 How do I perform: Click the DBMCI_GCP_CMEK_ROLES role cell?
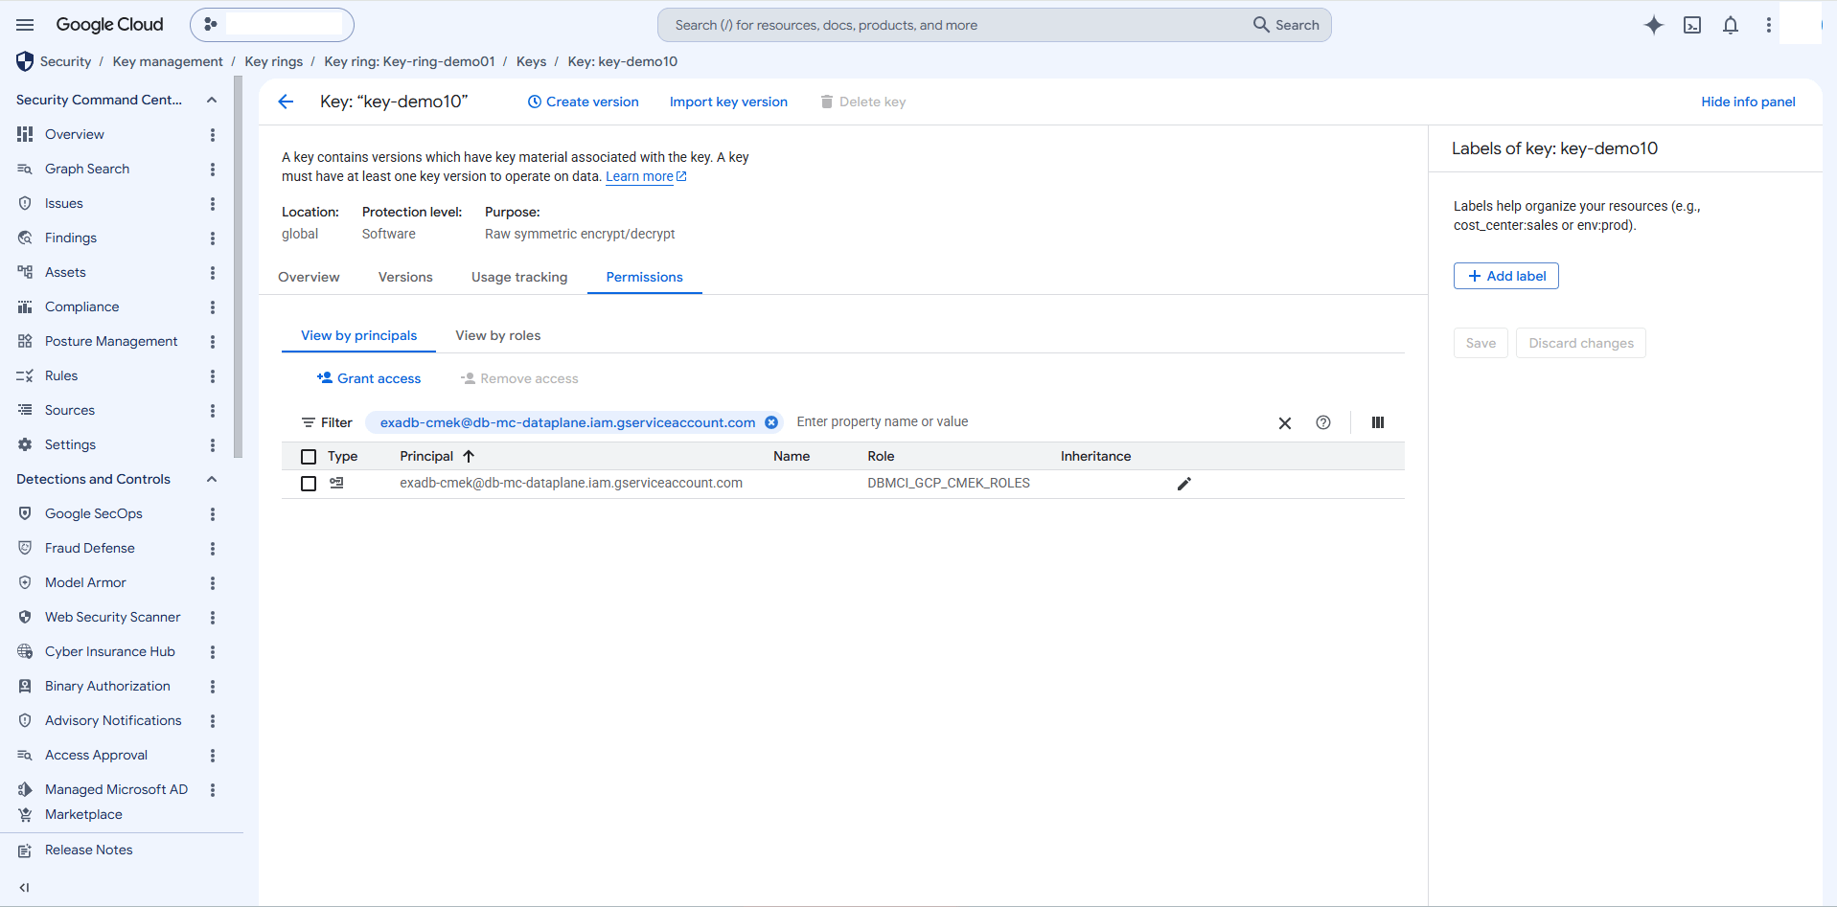(949, 484)
